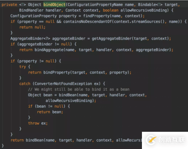Click the final return bindBean statement

tap(76, 140)
